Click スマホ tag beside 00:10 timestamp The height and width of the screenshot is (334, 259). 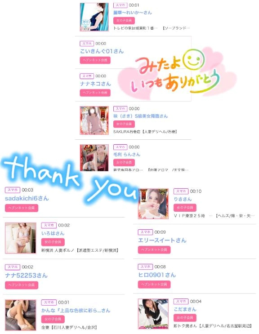pos(181,191)
